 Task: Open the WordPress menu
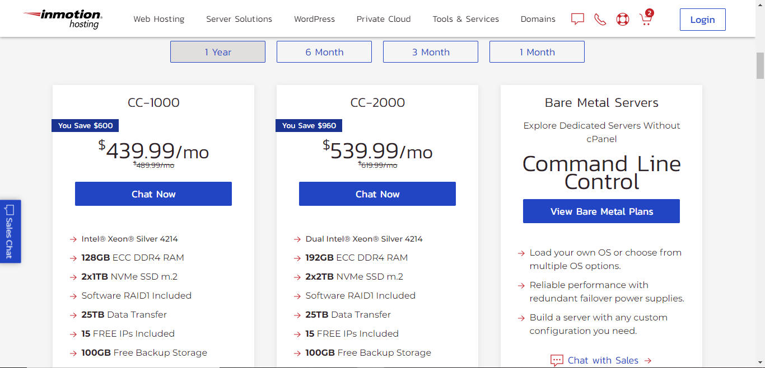click(x=314, y=19)
